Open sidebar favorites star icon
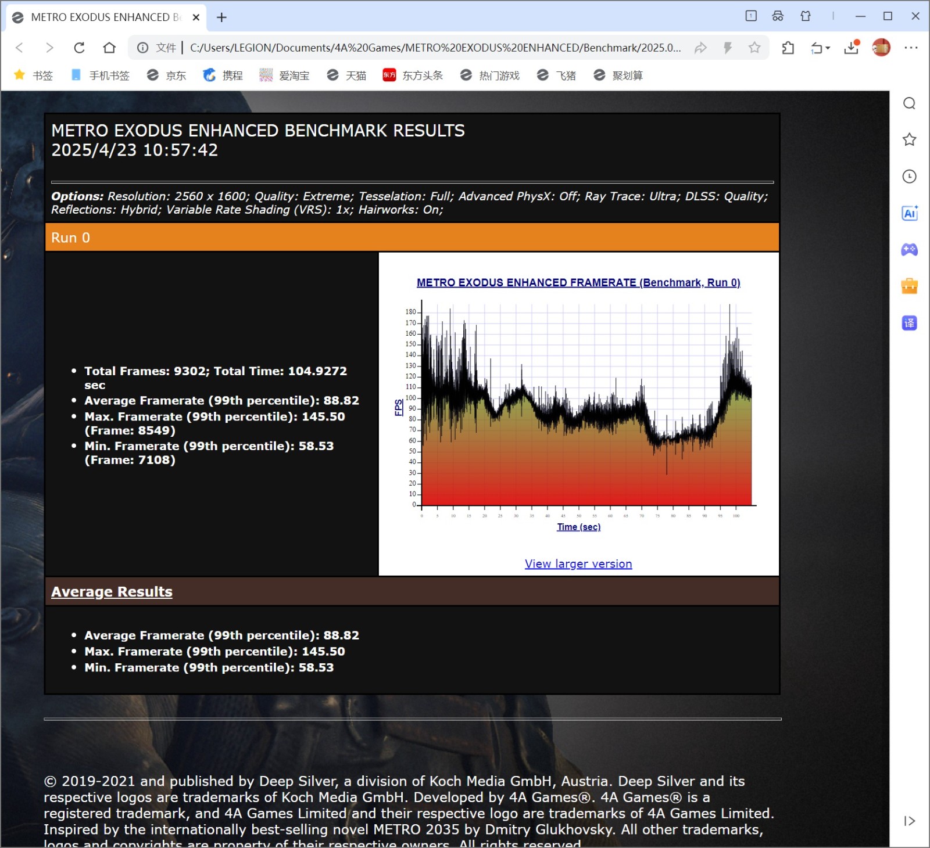The height and width of the screenshot is (848, 930). click(x=910, y=139)
